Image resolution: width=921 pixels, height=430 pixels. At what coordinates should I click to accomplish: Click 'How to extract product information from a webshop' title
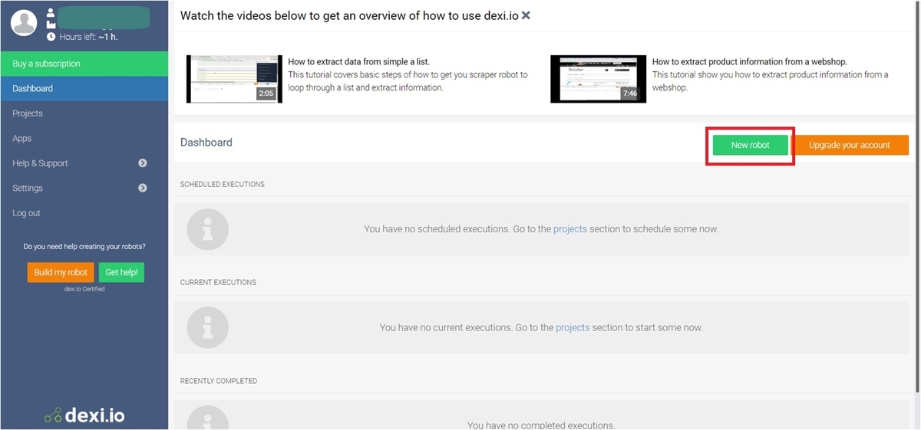point(750,61)
